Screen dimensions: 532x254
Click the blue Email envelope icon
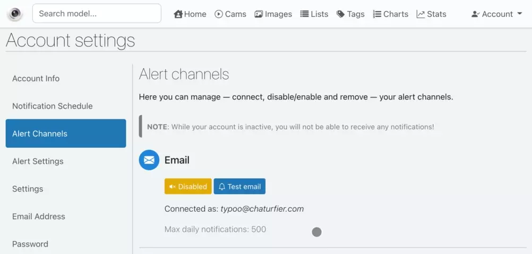click(x=149, y=160)
